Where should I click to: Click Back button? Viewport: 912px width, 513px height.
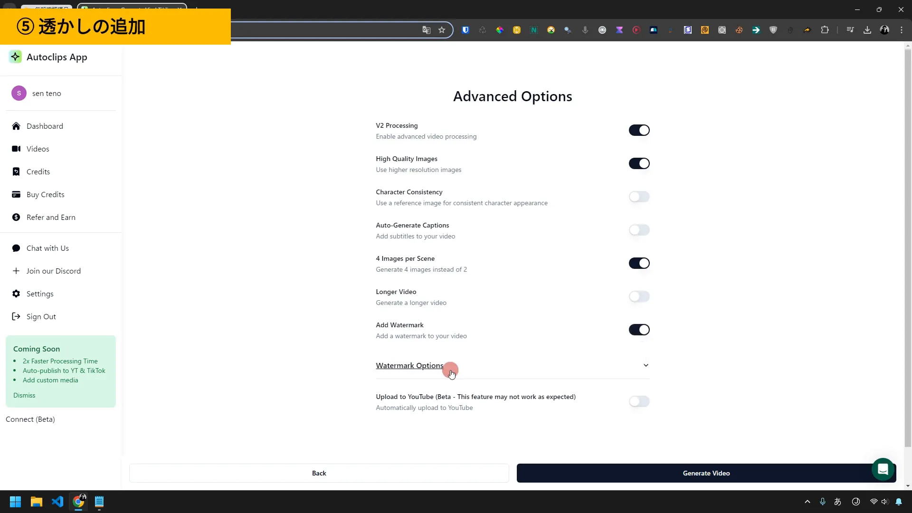tap(320, 473)
